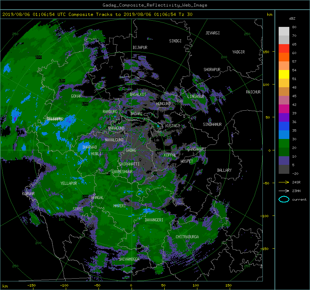Click the GOKAK city label
This screenshot has height=290, width=310.
point(76,96)
